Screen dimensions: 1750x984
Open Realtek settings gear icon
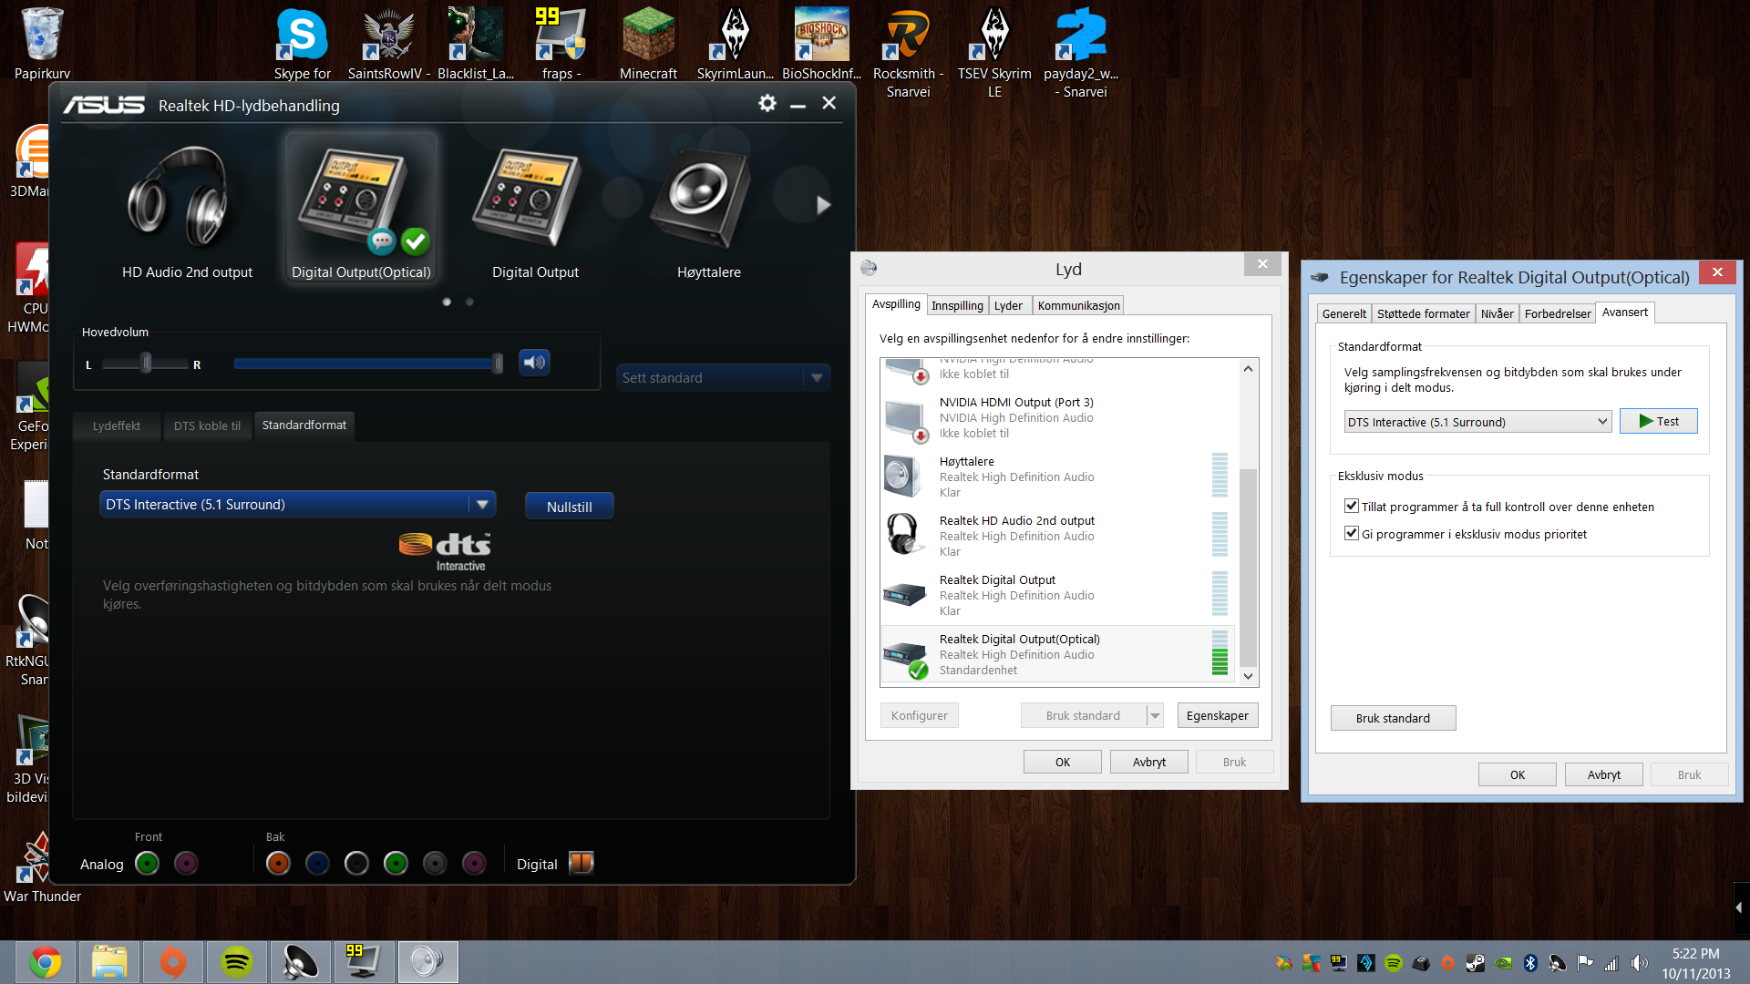pos(767,104)
